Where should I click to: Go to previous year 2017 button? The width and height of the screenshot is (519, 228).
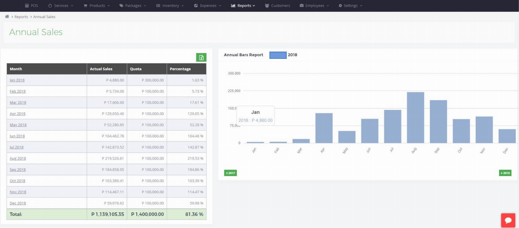[230, 173]
